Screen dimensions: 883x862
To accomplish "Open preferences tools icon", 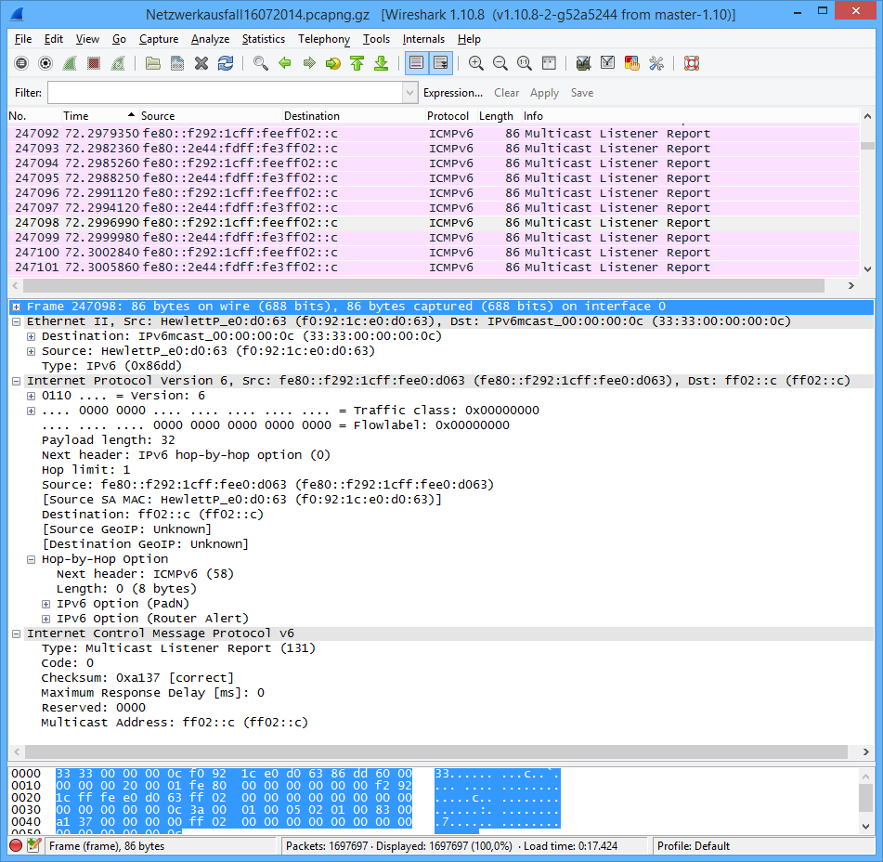I will [x=656, y=63].
